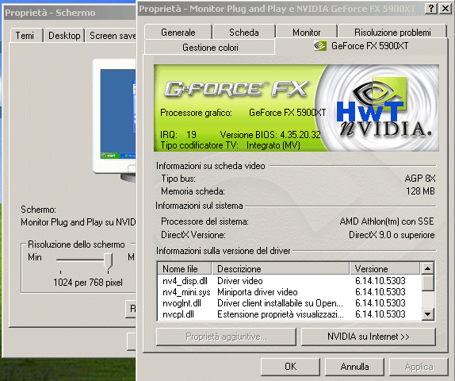The image size is (455, 381).
Task: Select the nv4_disp.dll row
Action: pyautogui.click(x=289, y=281)
